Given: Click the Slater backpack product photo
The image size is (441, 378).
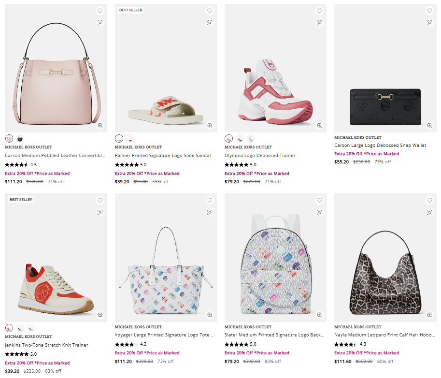Looking at the screenshot, I should [x=275, y=258].
